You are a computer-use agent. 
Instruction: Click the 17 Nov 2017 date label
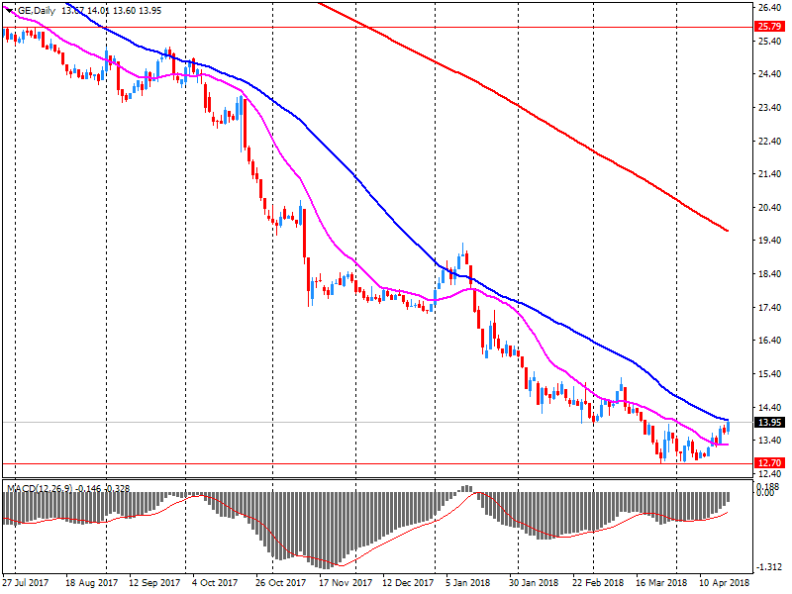(x=346, y=582)
